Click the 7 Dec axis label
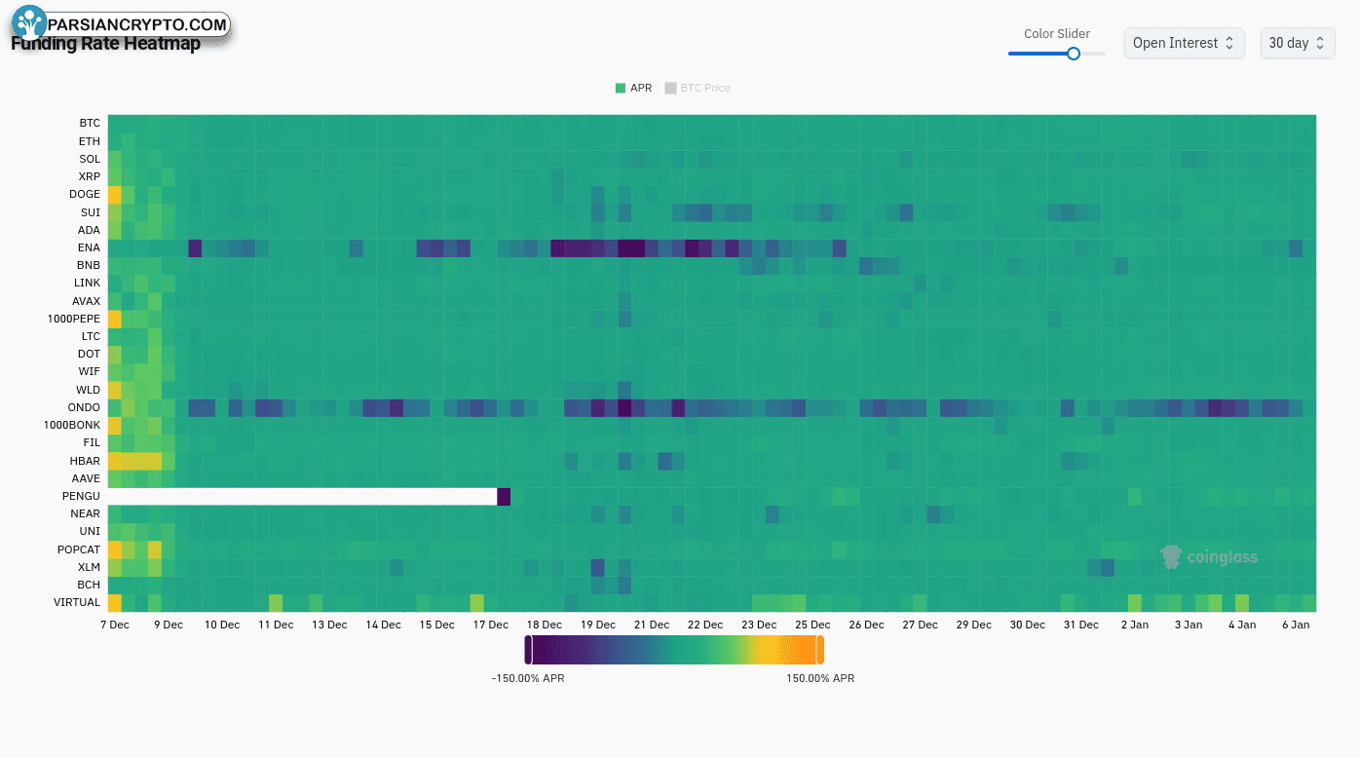Screen dimensions: 1360x758 pos(114,625)
